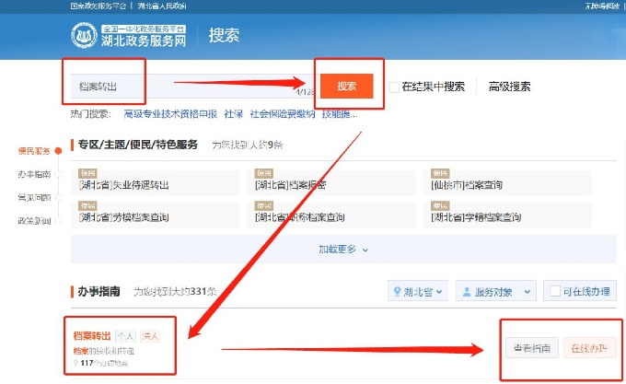Jump to 便民服务 side navigation item
The height and width of the screenshot is (384, 626).
(34, 151)
